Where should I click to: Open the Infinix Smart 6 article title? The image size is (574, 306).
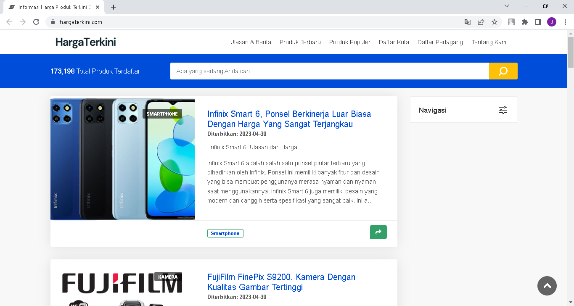(x=289, y=119)
